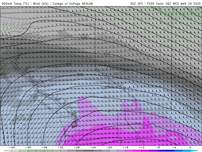202x152 pixels.
Task: Click the 5490 height contour label
Action: click(x=84, y=38)
